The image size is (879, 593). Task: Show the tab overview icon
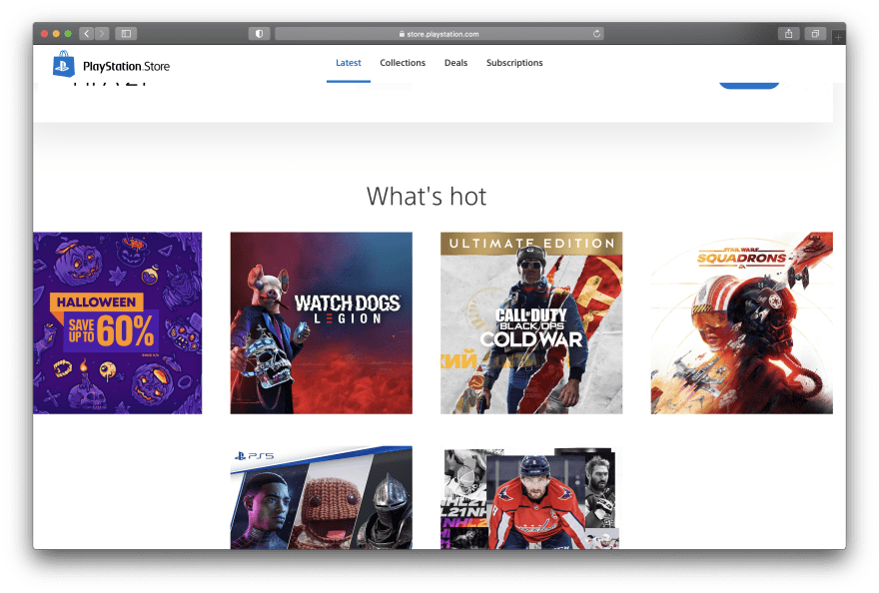(x=816, y=34)
